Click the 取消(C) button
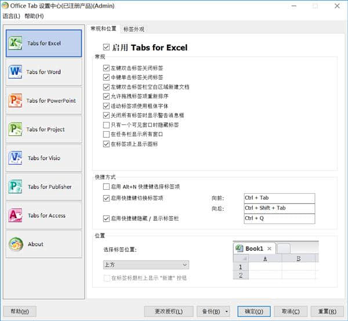This screenshot has height=321, width=348. point(291,312)
